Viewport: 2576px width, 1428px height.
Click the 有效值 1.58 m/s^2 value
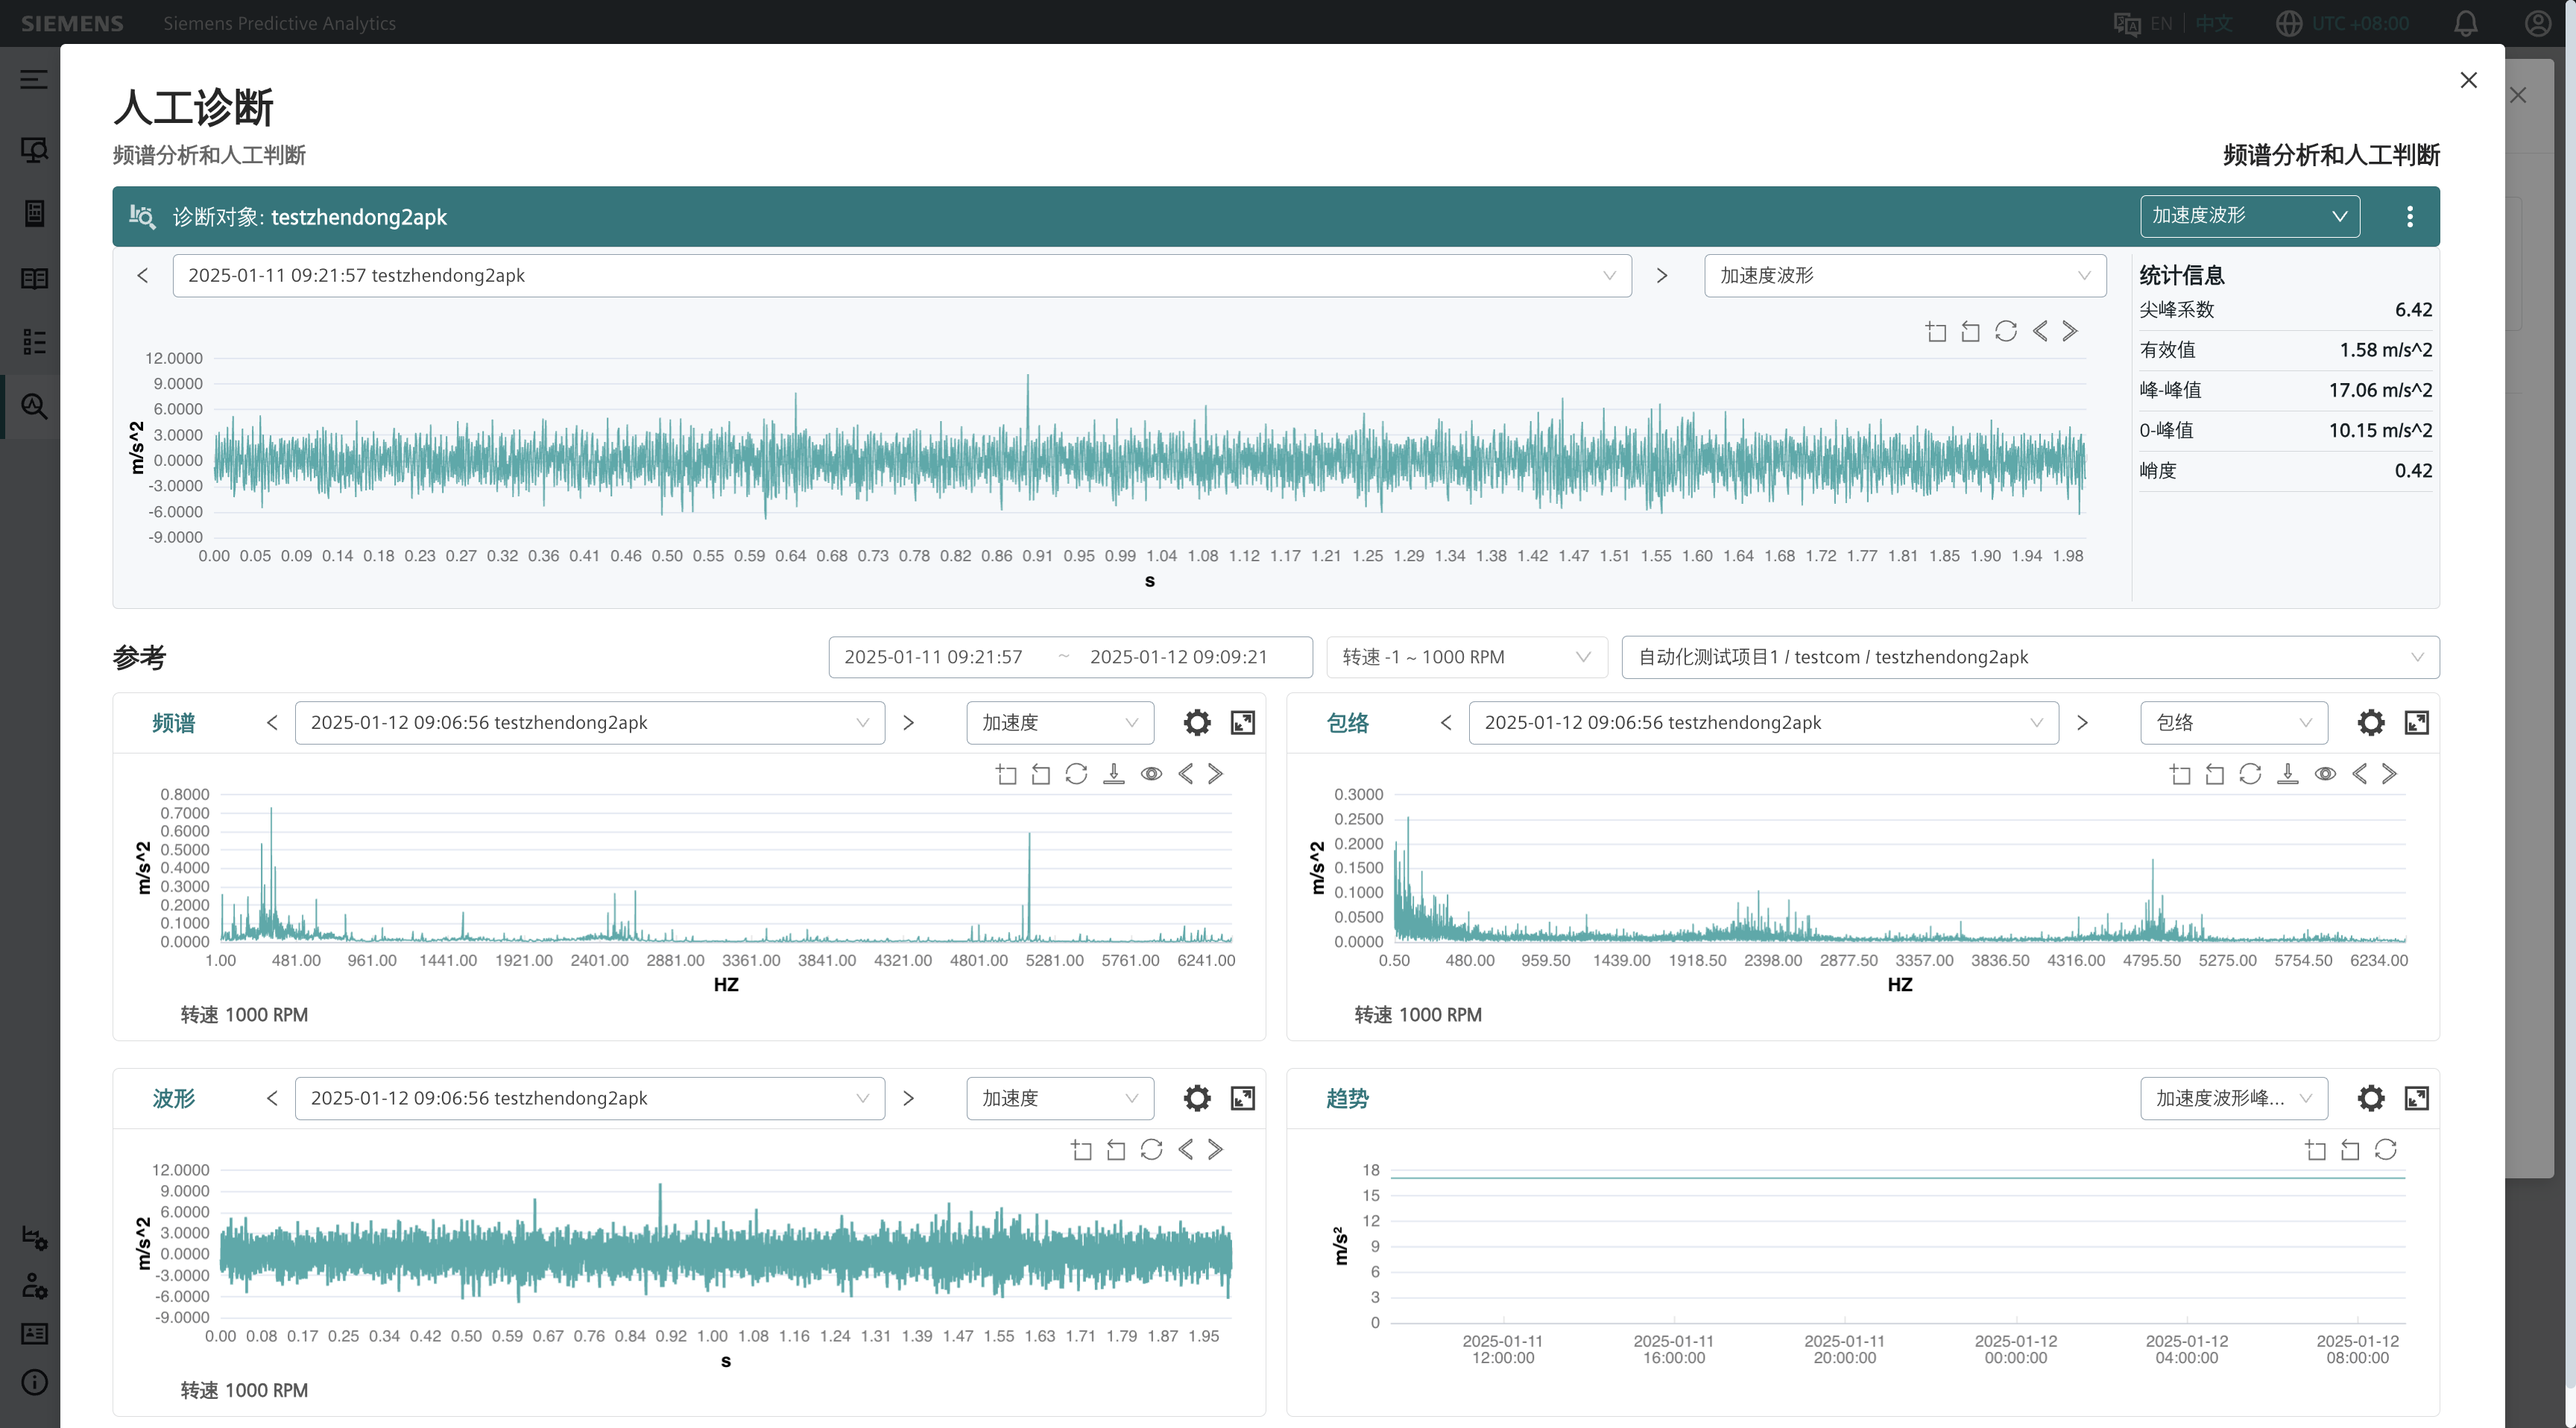point(2385,350)
